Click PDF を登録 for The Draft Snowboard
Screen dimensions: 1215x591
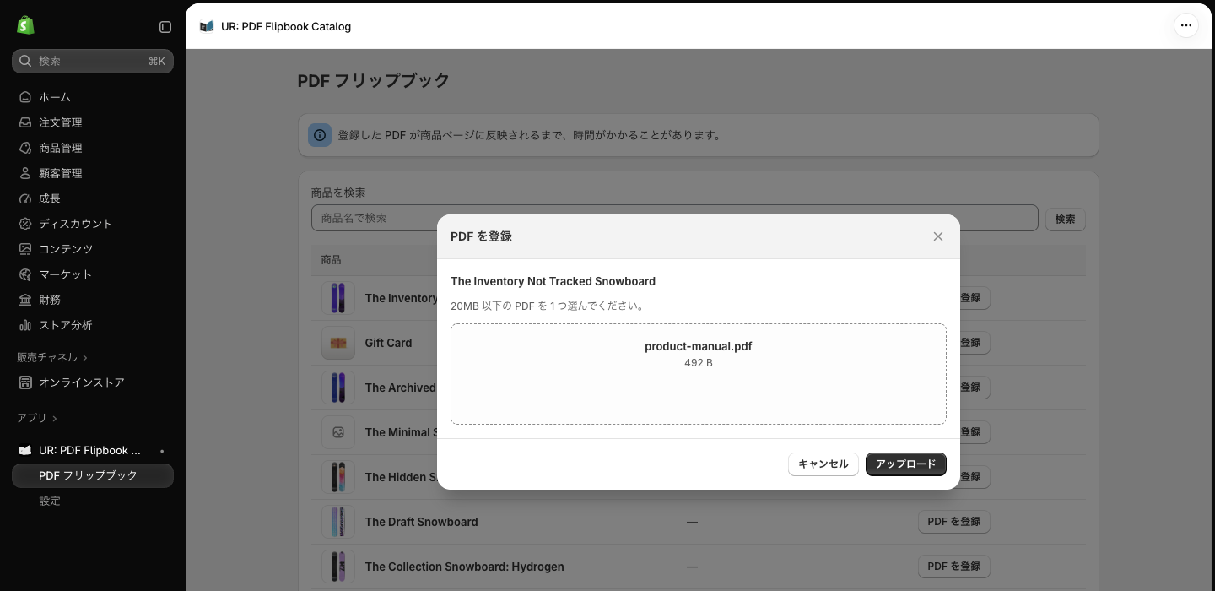[x=954, y=522]
